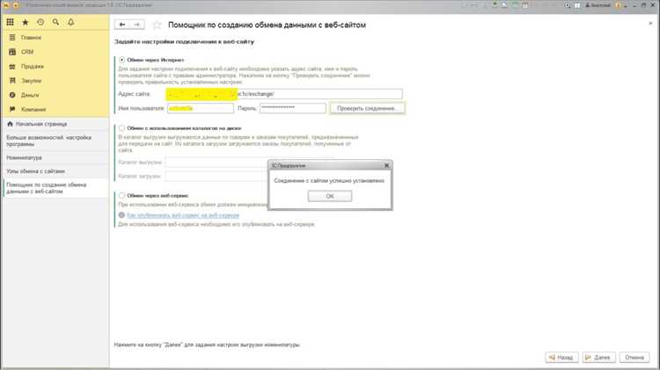
Task: Select the exchange via Internet option
Action: [x=121, y=60]
